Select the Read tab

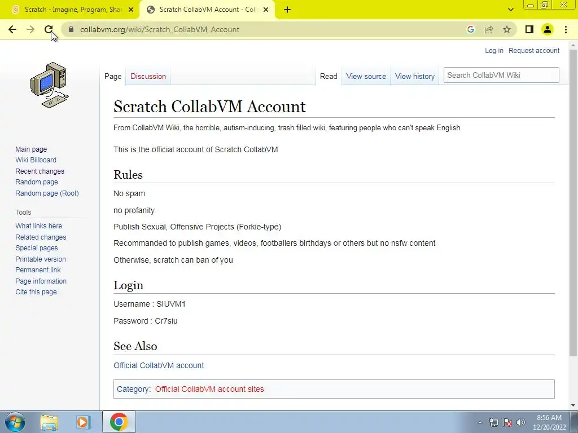tap(329, 76)
